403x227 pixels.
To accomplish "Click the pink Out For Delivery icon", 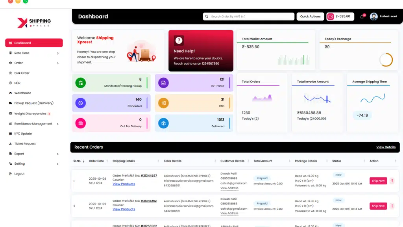I will click(x=80, y=123).
